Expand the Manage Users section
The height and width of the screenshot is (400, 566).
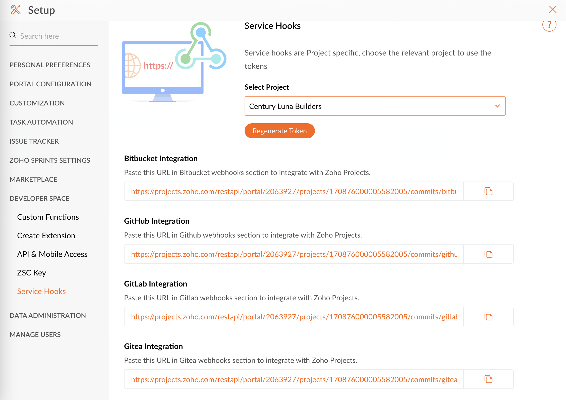coord(35,334)
